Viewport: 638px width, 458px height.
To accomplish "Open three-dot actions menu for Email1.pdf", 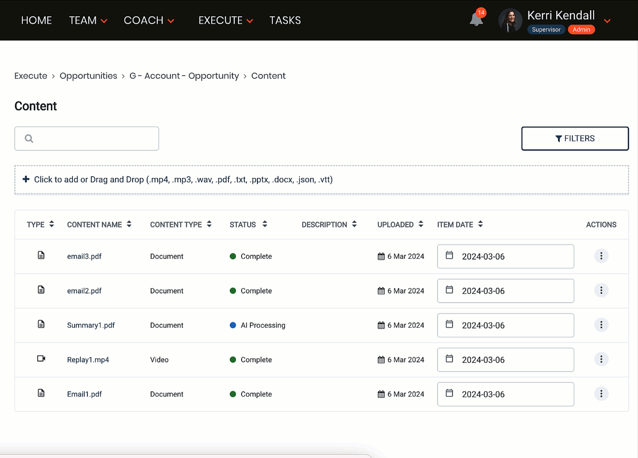I will [601, 394].
